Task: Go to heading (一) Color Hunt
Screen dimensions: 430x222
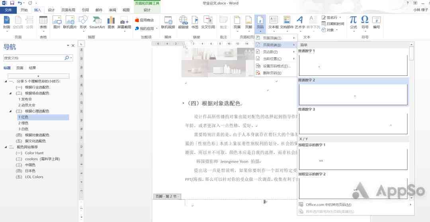Action: click(29, 153)
